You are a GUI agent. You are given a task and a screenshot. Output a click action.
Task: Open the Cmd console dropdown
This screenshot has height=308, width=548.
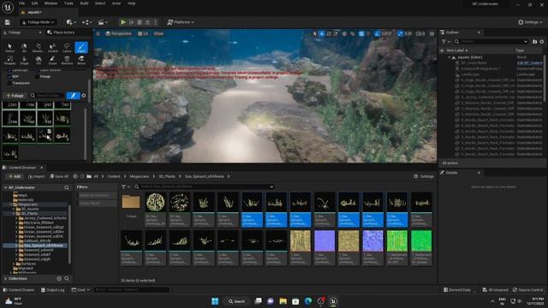click(x=80, y=290)
